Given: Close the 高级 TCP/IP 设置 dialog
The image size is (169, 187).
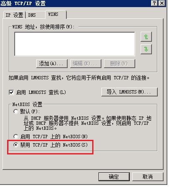Looking at the screenshot, I should pos(162,3).
